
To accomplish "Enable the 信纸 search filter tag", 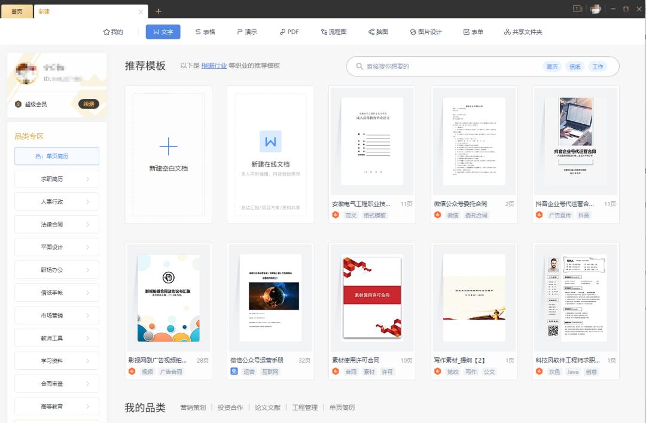I will click(x=574, y=66).
